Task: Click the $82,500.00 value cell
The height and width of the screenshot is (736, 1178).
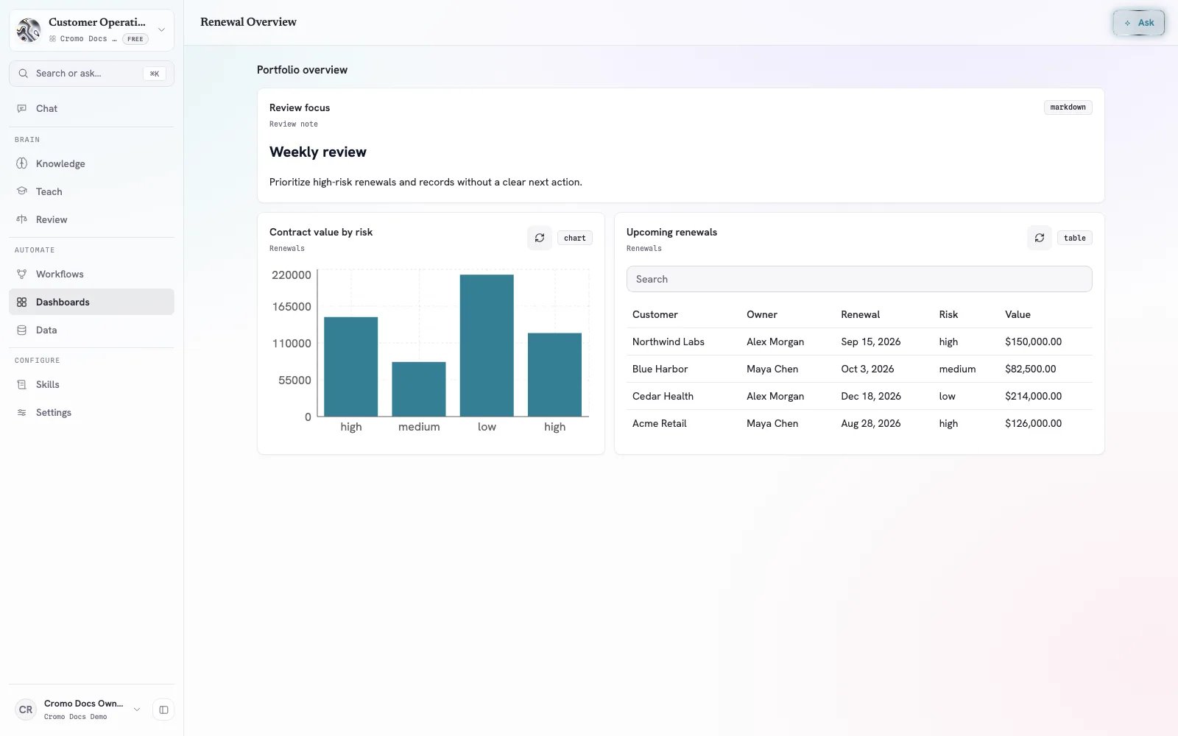Action: pyautogui.click(x=1031, y=369)
